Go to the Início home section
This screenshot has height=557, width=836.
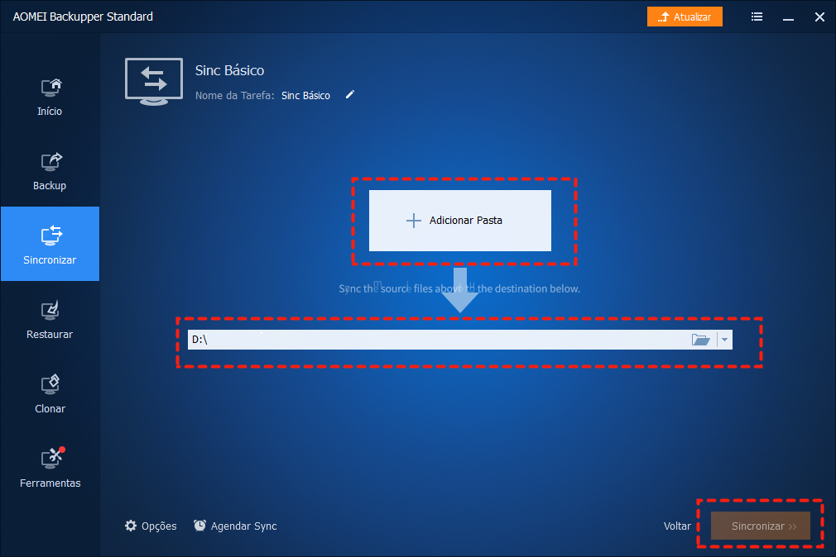[50, 97]
